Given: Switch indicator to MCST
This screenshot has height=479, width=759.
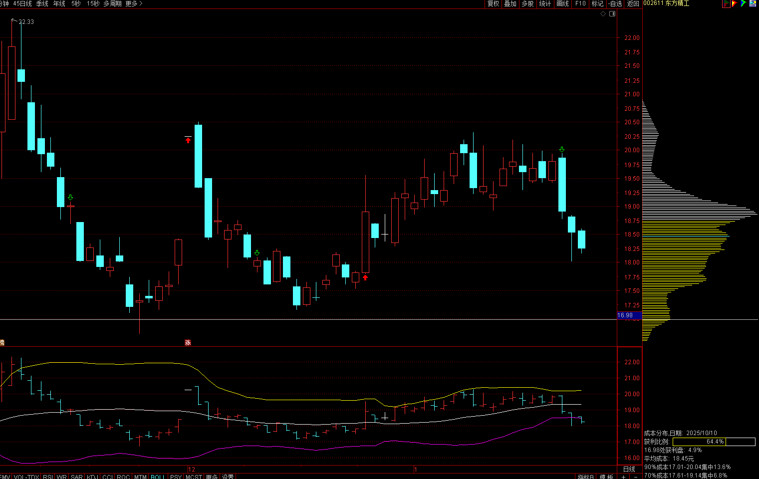Looking at the screenshot, I should tap(194, 477).
